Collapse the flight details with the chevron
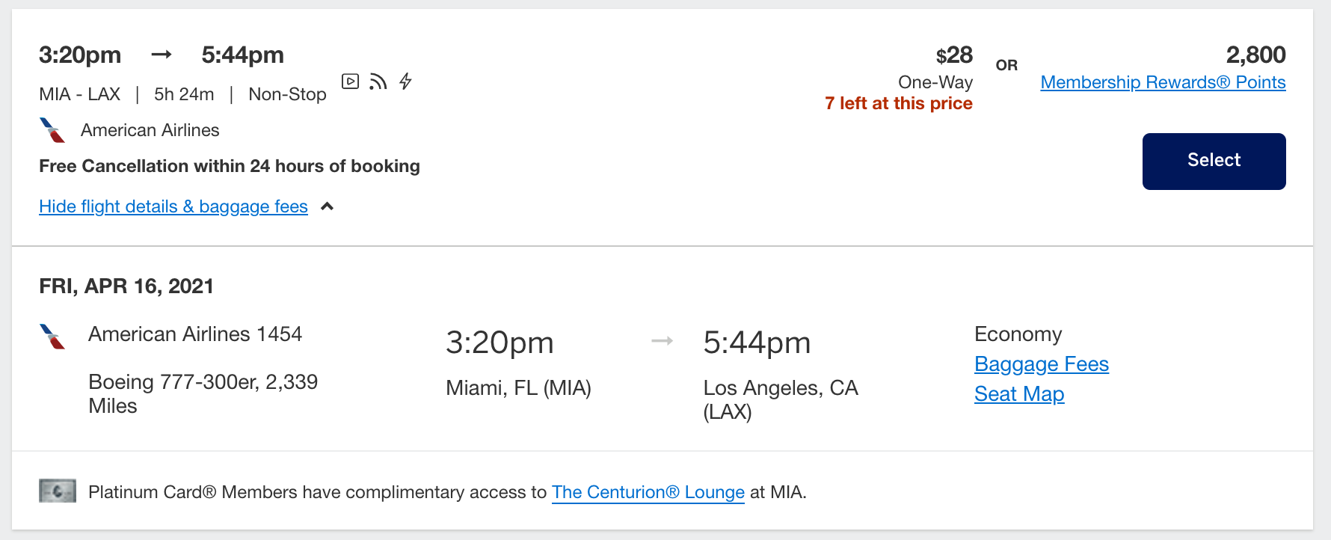The height and width of the screenshot is (540, 1331). click(326, 206)
